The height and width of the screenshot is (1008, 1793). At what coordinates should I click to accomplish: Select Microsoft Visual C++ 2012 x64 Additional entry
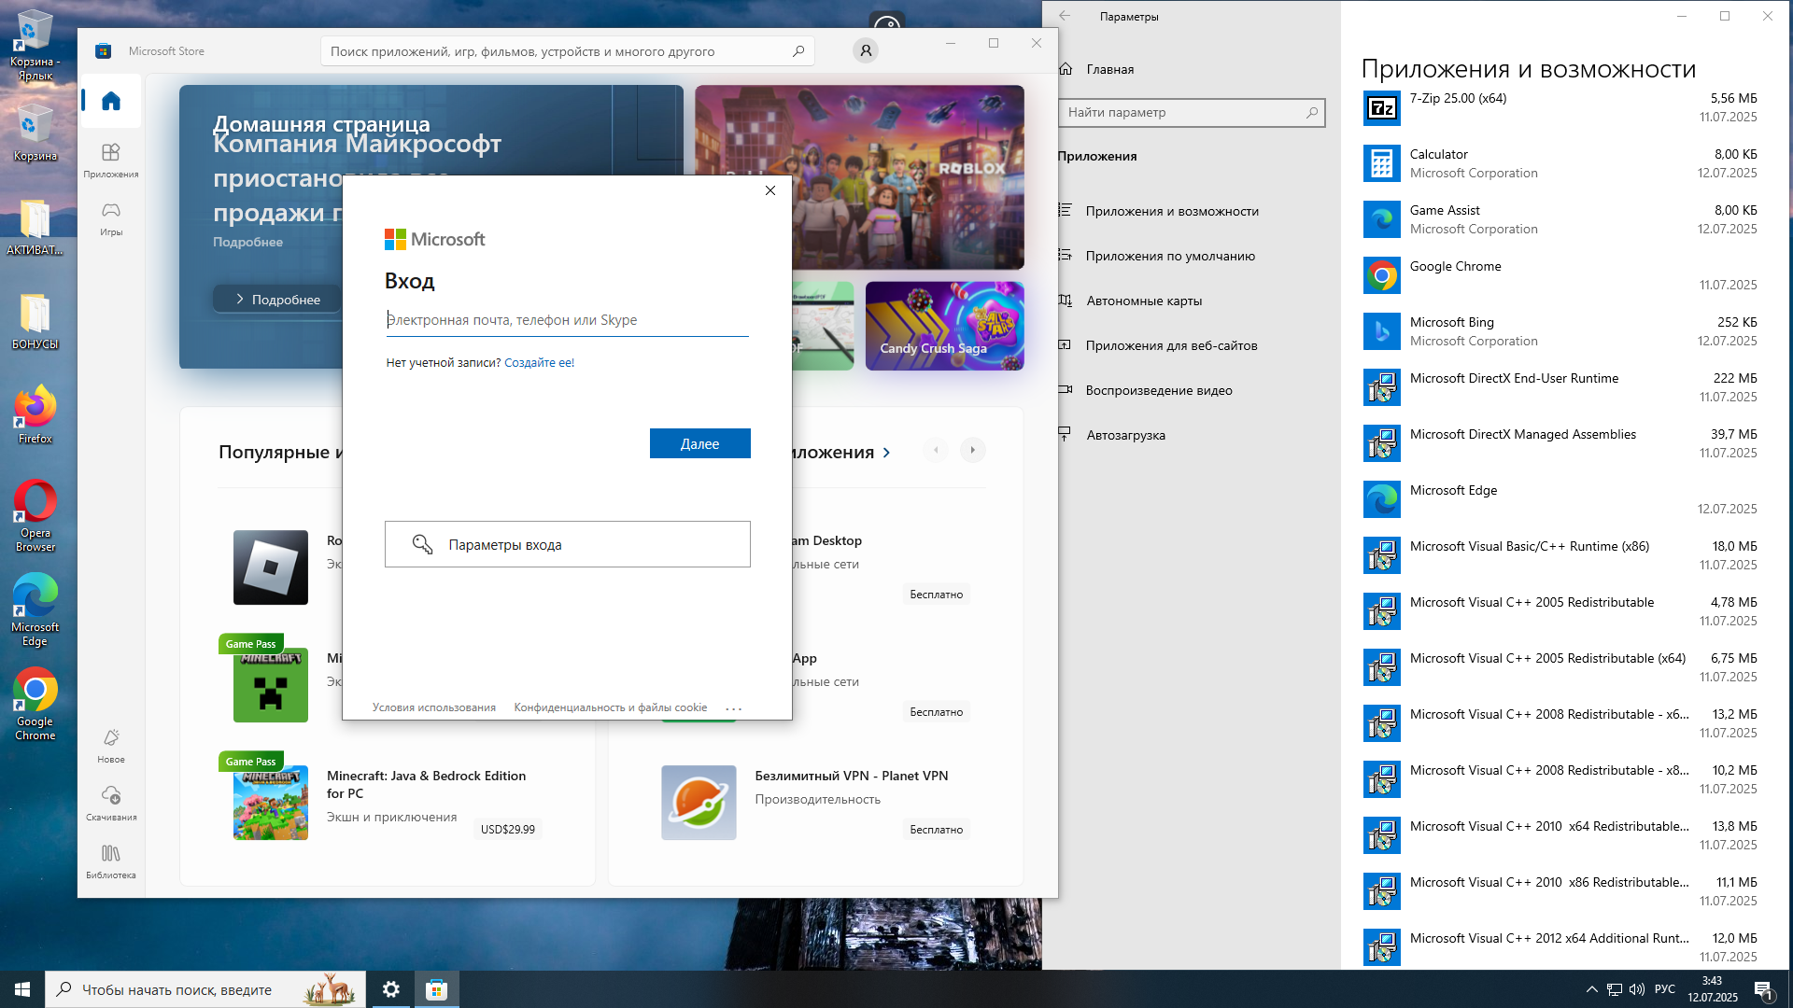click(x=1560, y=947)
